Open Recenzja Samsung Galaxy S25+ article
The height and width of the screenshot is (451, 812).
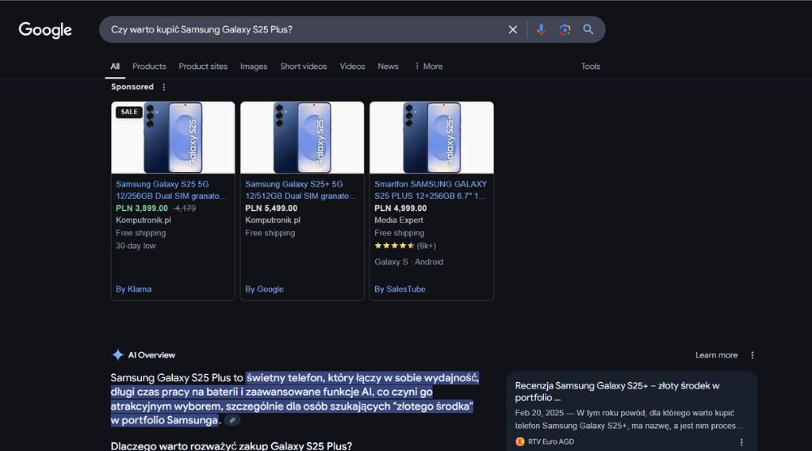click(x=617, y=392)
